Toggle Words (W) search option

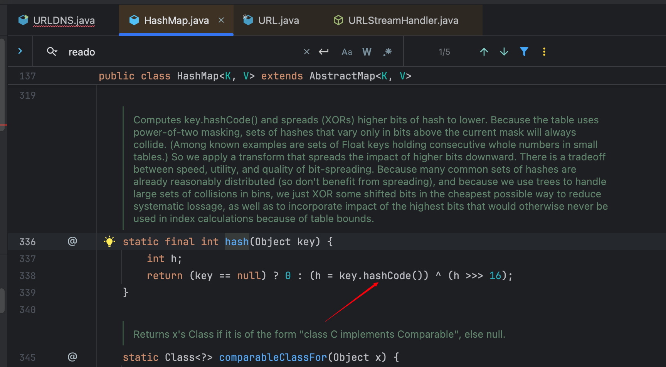tap(367, 52)
